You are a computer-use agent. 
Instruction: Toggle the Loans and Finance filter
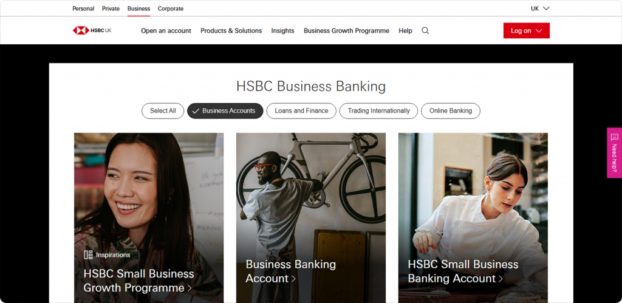point(301,111)
